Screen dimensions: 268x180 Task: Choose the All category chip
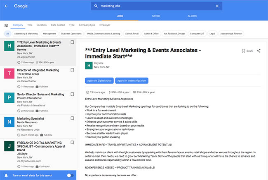(7, 34)
